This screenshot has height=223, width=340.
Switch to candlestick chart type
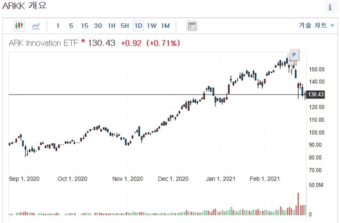pos(19,26)
